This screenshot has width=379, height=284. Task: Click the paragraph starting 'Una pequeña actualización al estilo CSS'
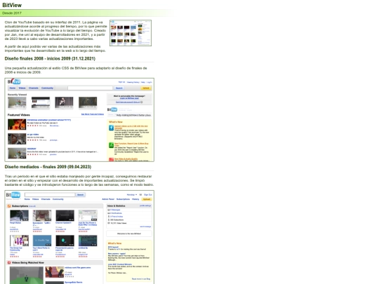[x=76, y=70]
